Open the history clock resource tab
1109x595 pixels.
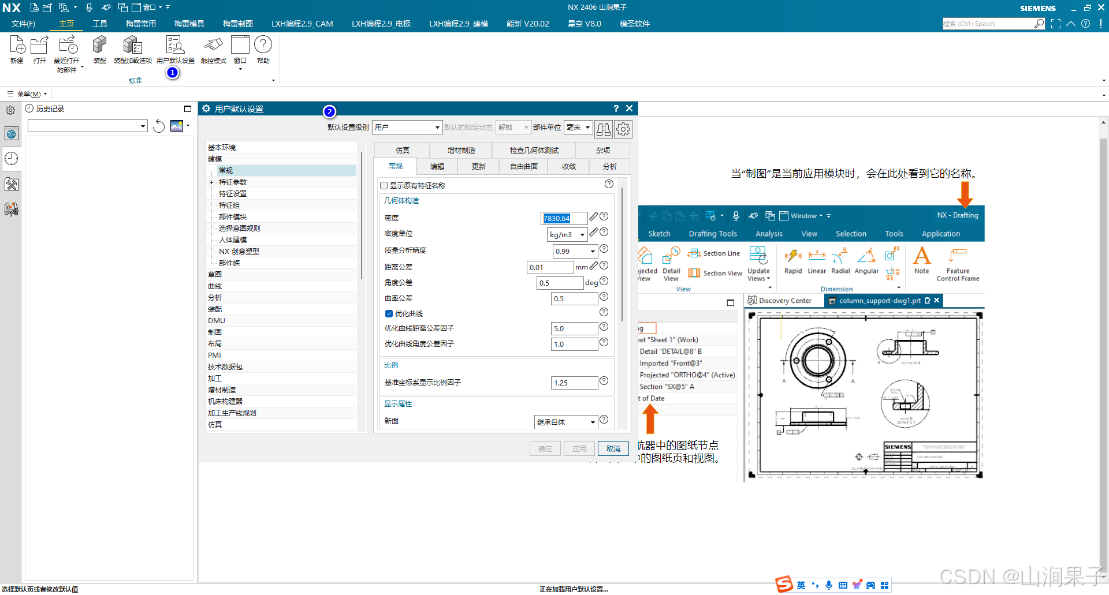(x=12, y=159)
